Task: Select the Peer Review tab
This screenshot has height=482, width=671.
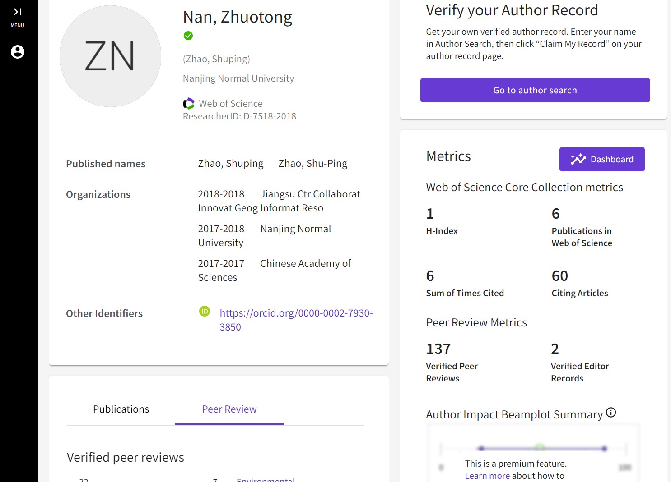Action: pos(229,409)
